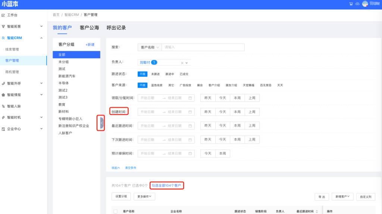Click sort icon beside 最近跟进时间 column
This screenshot has height=214, width=382.
click(317, 211)
